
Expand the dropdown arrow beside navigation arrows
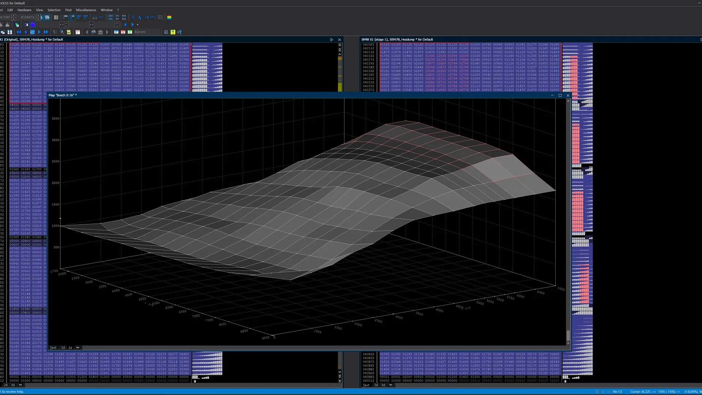pyautogui.click(x=137, y=25)
